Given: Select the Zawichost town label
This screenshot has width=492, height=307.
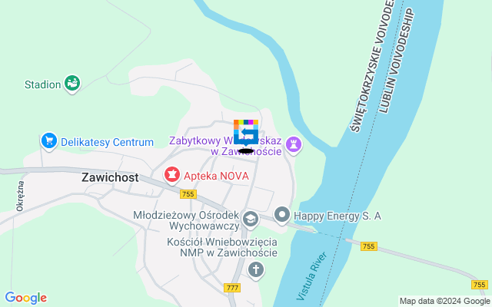Looking at the screenshot, I should pos(110,177).
